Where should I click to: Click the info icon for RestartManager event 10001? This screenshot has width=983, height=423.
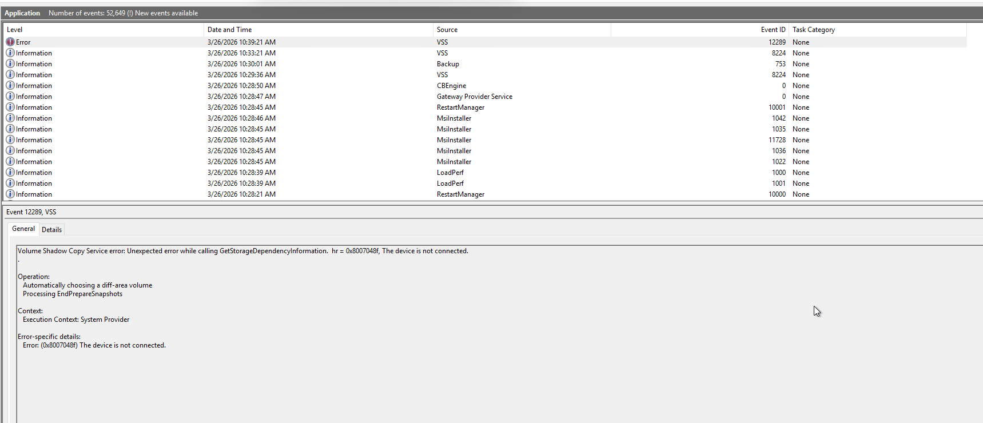10,107
